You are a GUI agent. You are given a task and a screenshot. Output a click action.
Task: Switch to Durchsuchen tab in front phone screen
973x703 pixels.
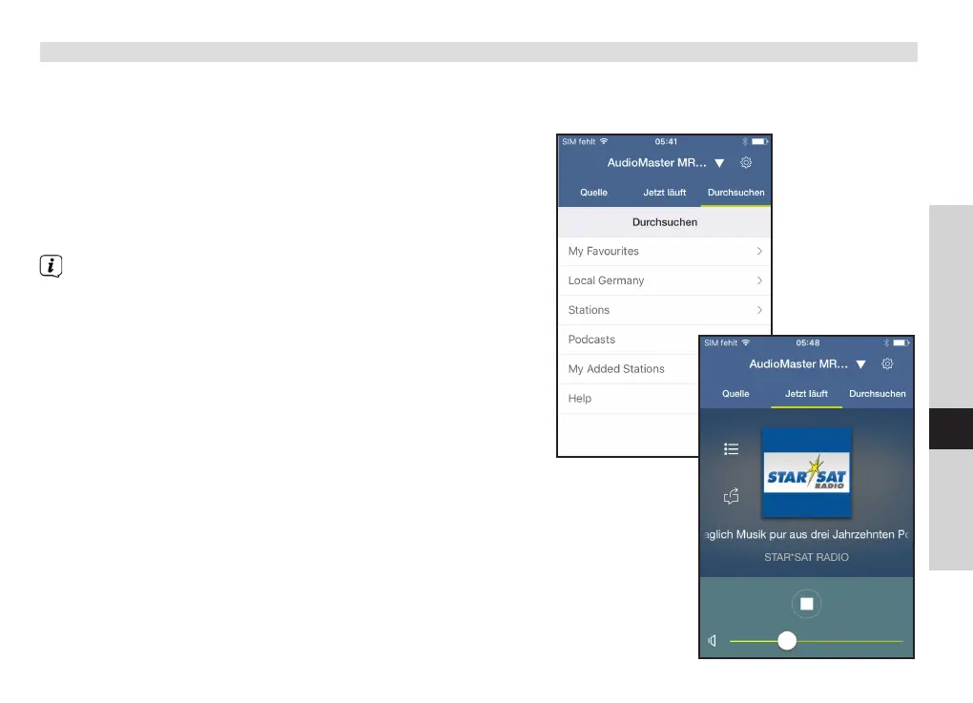878,393
